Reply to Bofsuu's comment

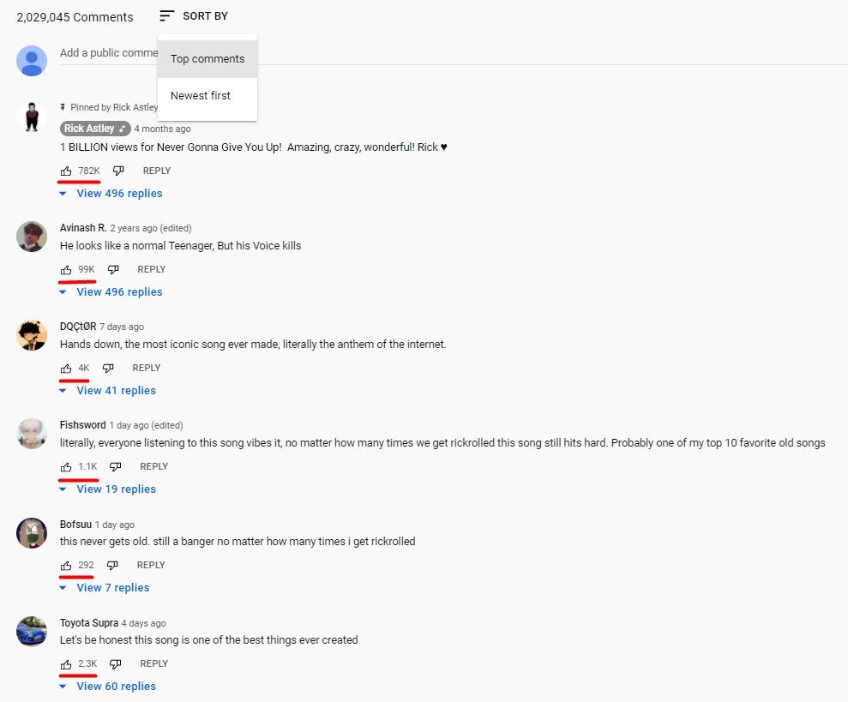(x=151, y=565)
